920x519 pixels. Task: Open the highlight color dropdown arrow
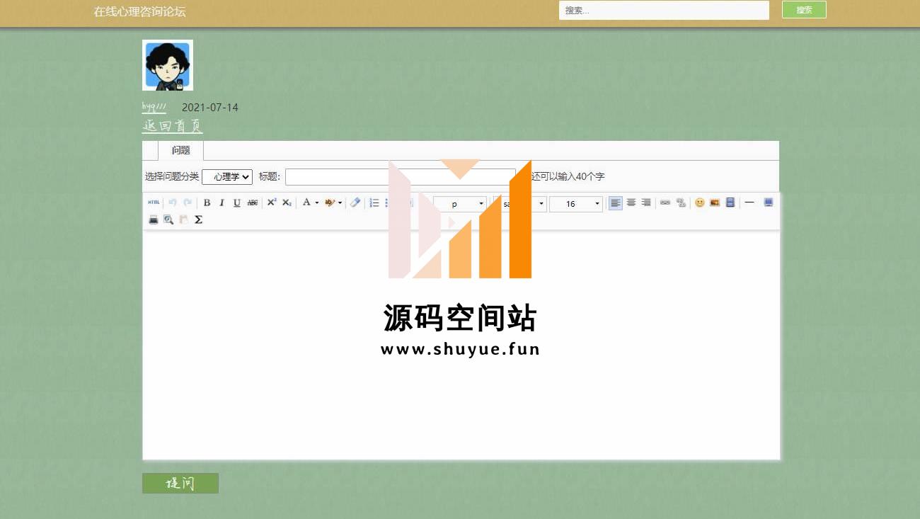[x=340, y=203]
